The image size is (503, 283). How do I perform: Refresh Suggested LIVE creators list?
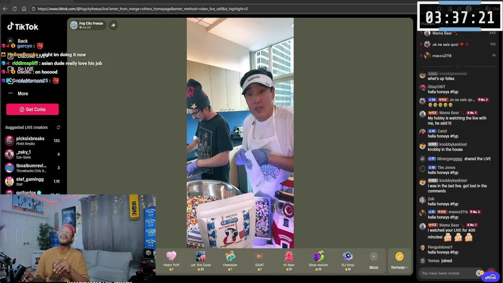(58, 127)
